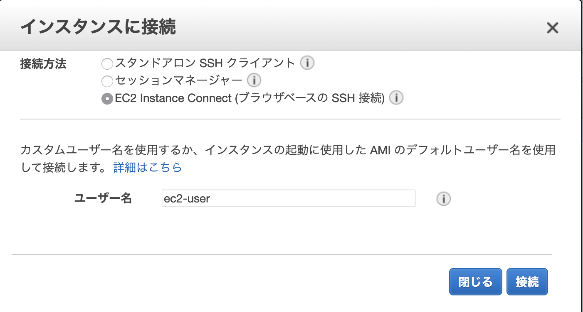
Task: Click the X to dismiss the dialog
Action: (x=552, y=28)
